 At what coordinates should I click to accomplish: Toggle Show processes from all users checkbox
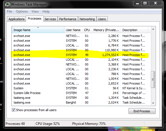pyautogui.click(x=13, y=110)
